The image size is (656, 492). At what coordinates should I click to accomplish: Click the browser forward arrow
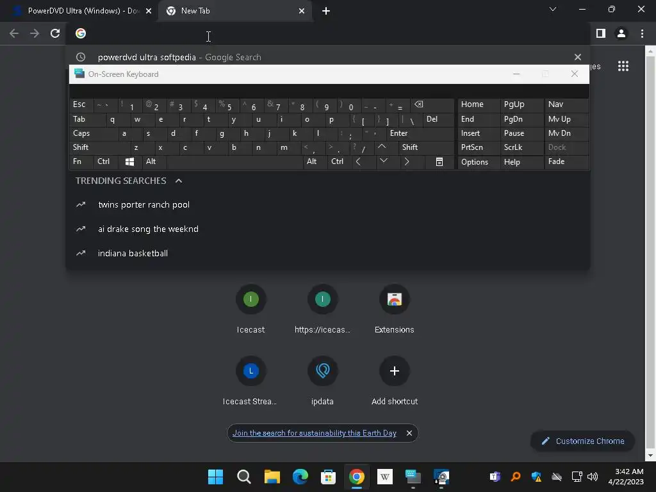(x=35, y=33)
